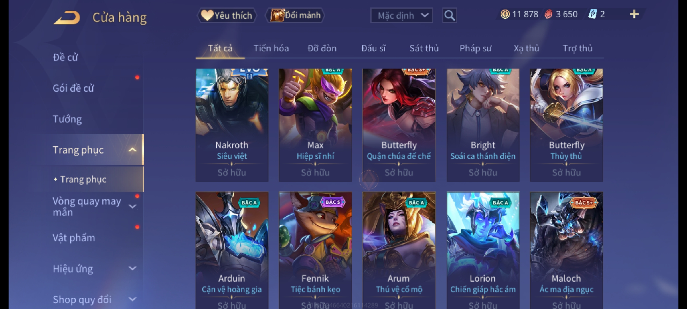This screenshot has width=687, height=309.
Task: Open Gói đề cử menu entry
Action: tap(73, 88)
